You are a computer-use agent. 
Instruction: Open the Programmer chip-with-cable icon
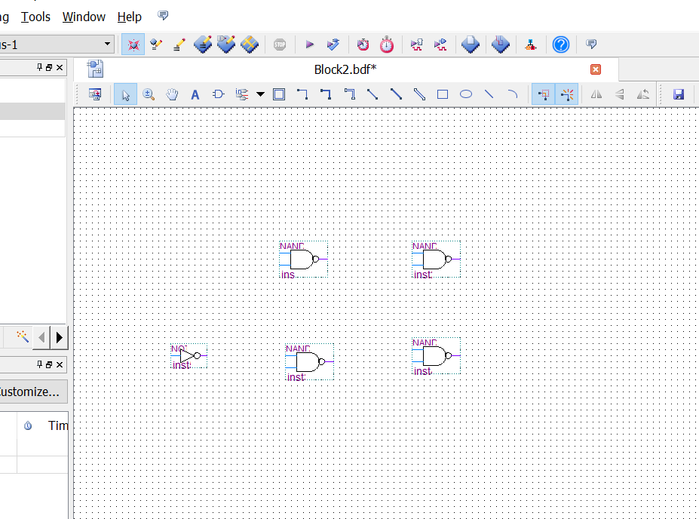[x=501, y=45]
